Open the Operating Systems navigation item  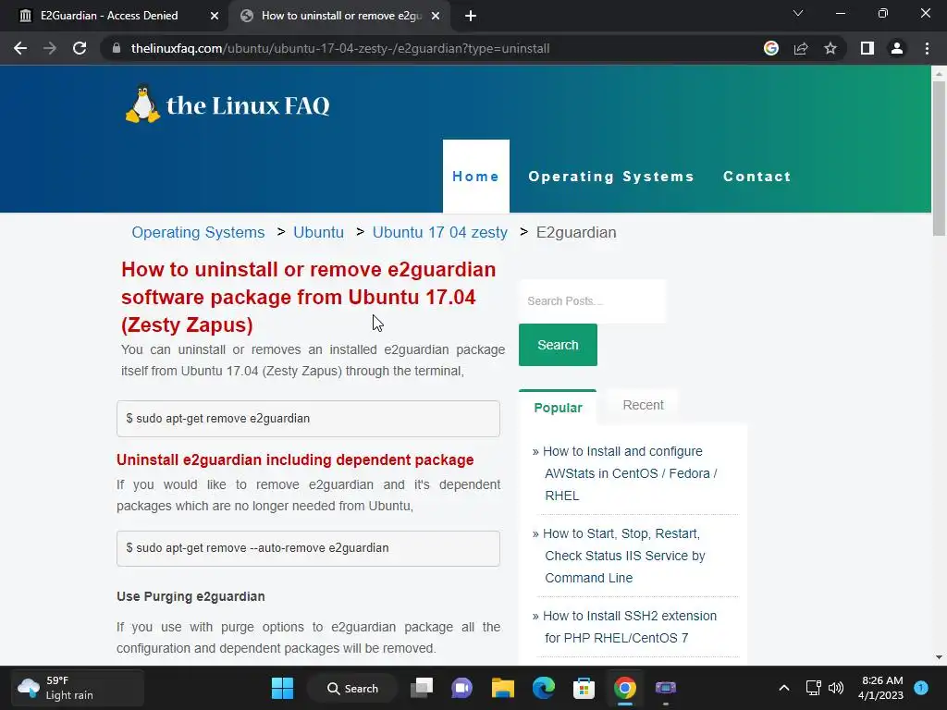click(x=611, y=177)
